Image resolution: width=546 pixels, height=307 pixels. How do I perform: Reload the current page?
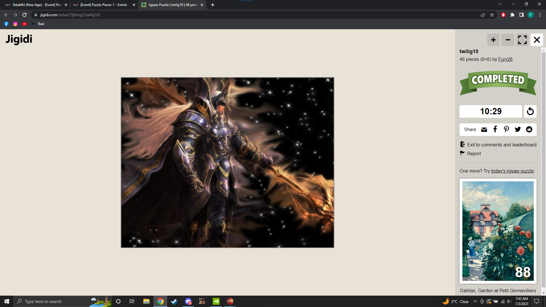[24, 15]
